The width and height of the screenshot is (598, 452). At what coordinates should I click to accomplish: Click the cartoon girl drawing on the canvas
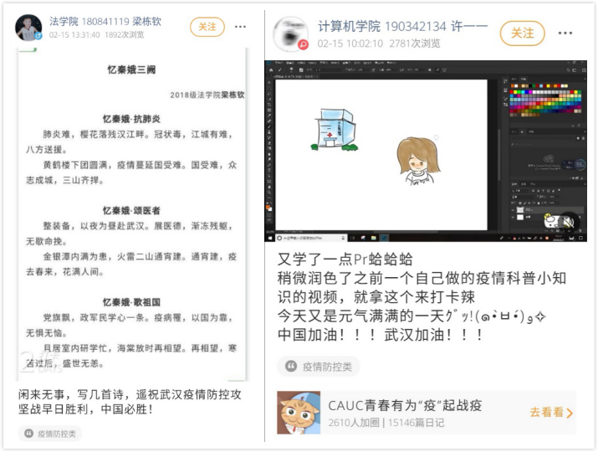(x=418, y=159)
